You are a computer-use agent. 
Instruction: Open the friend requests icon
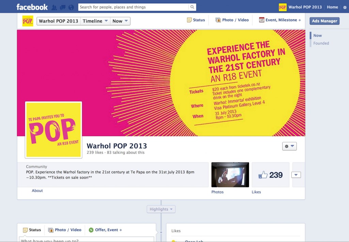(54, 7)
